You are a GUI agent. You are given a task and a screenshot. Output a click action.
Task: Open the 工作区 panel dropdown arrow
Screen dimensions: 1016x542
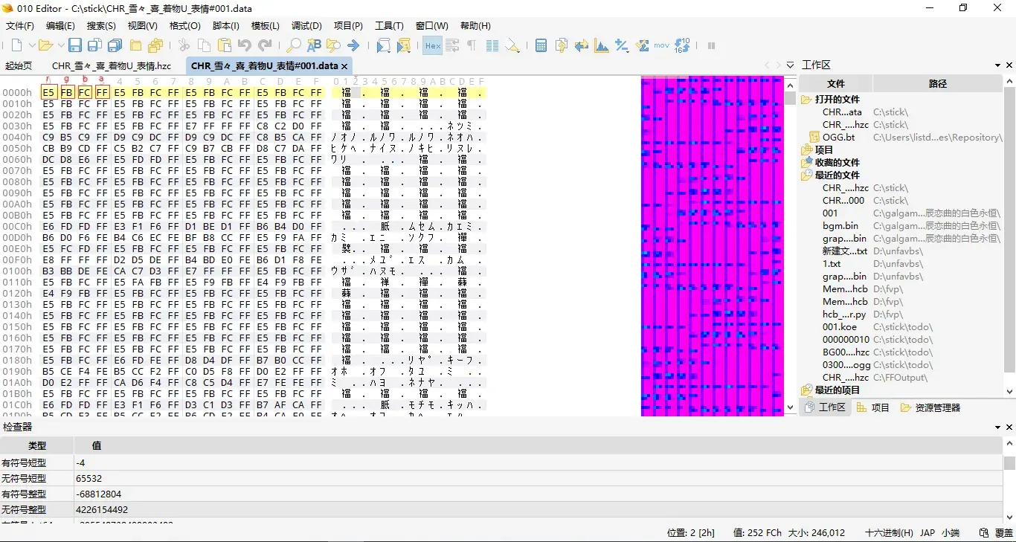pos(998,65)
